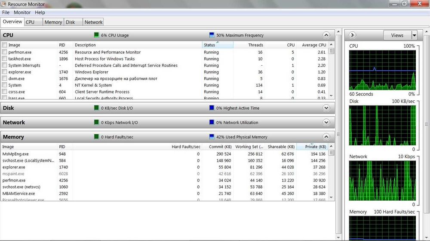Check the dwm.exe process checkbox
Screen dimensions: 430x241
pos(4,78)
